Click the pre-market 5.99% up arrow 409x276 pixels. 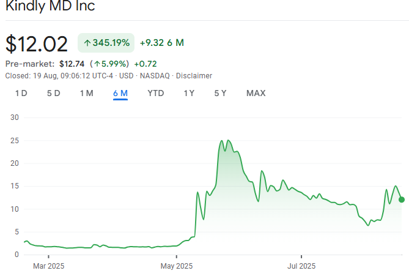click(97, 64)
